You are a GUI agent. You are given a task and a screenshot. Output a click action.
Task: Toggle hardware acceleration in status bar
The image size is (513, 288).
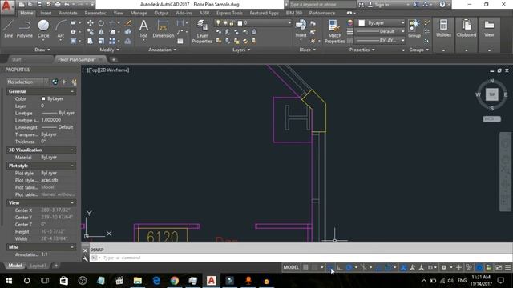pyautogui.click(x=479, y=267)
